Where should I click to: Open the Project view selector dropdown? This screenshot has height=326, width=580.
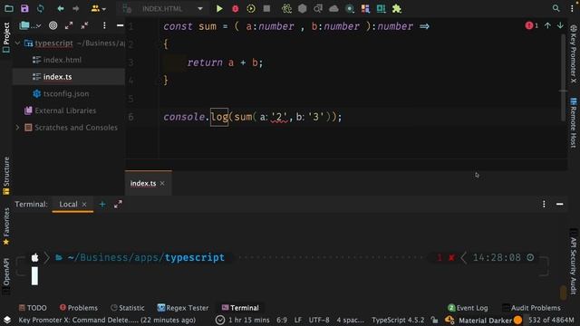coord(30,25)
